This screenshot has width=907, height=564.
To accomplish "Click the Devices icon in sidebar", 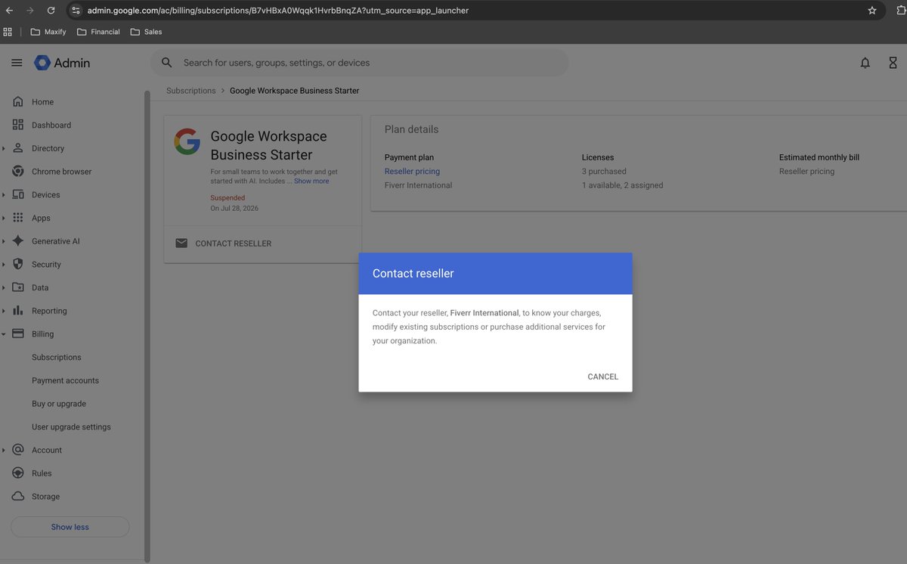I will coord(18,194).
